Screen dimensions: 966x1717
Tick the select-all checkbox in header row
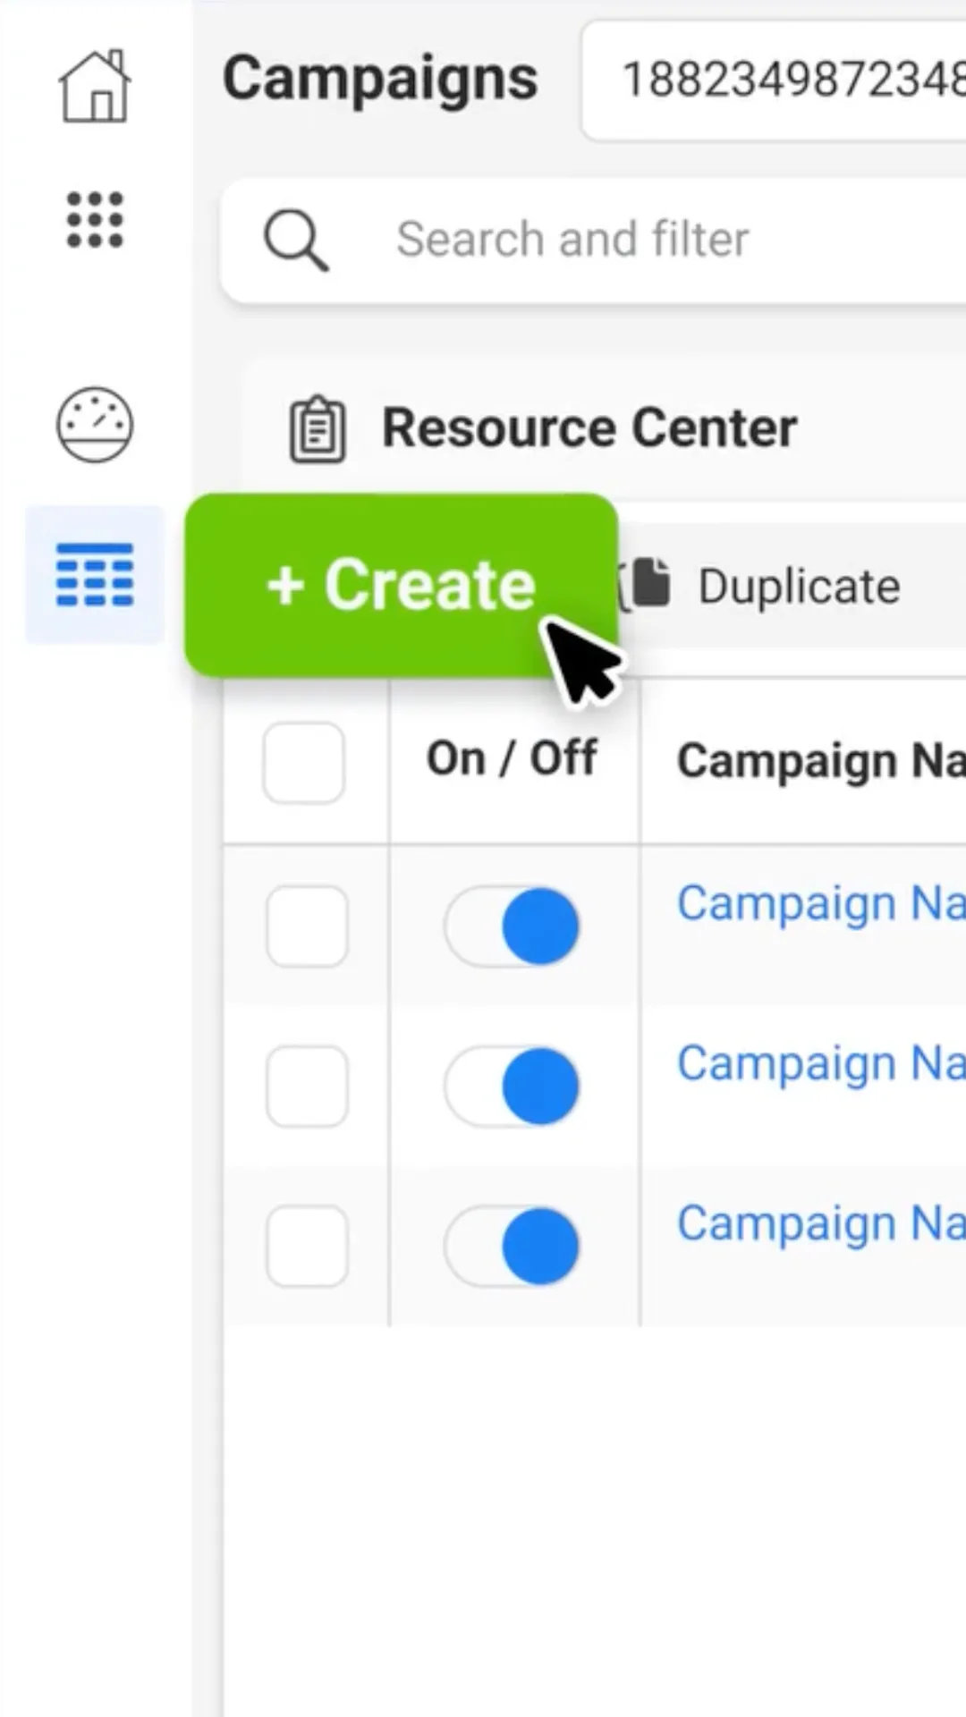point(304,763)
